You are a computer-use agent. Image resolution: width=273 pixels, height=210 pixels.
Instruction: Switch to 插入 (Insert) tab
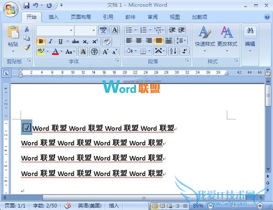(53, 17)
